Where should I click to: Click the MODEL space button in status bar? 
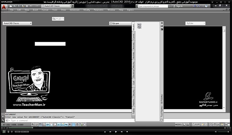pyautogui.click(x=178, y=125)
